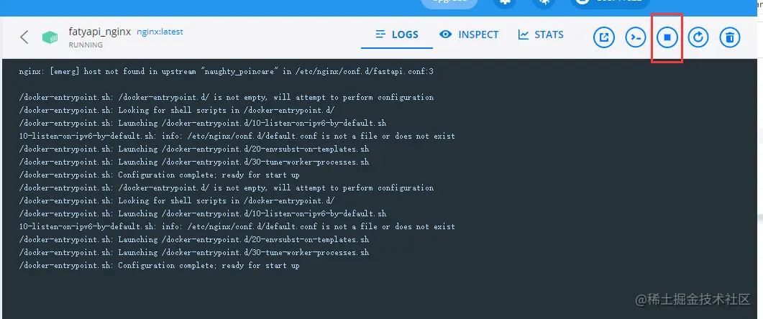Switch to the LOGS tab
The image size is (763, 319).
396,34
